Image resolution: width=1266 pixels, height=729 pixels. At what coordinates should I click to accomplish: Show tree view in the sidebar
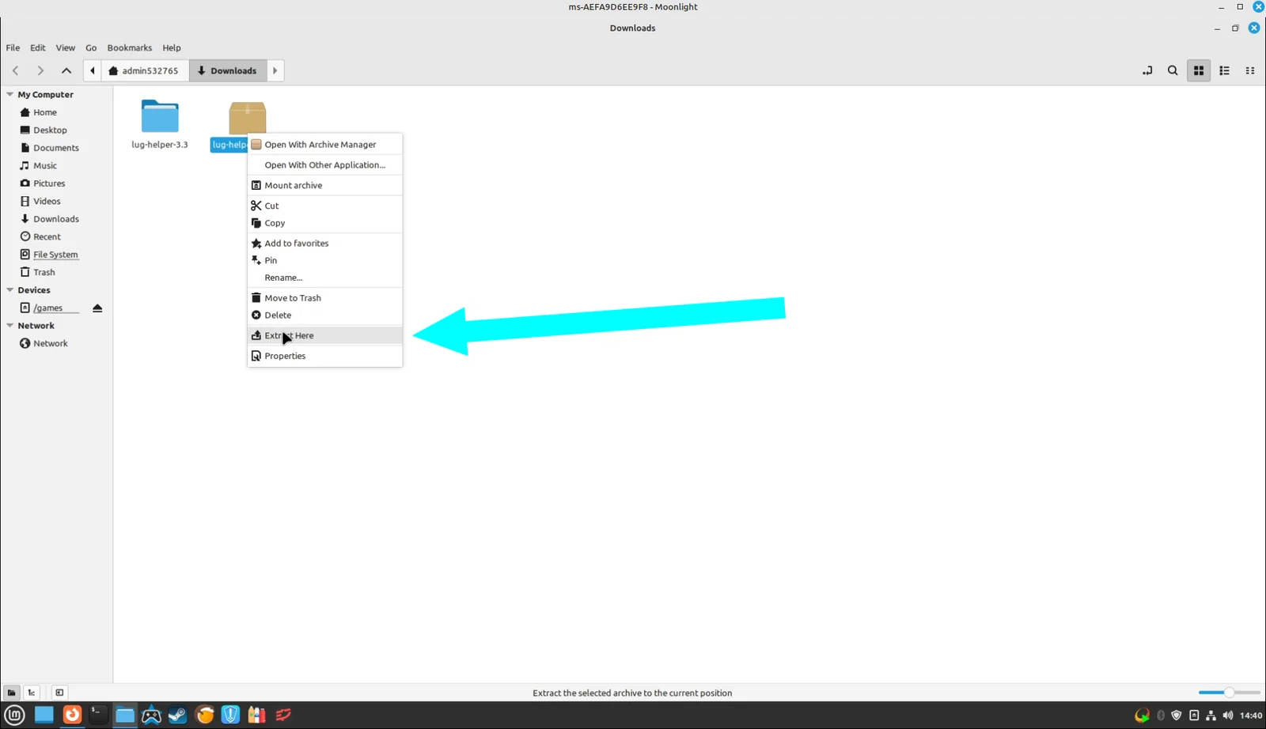click(x=32, y=693)
